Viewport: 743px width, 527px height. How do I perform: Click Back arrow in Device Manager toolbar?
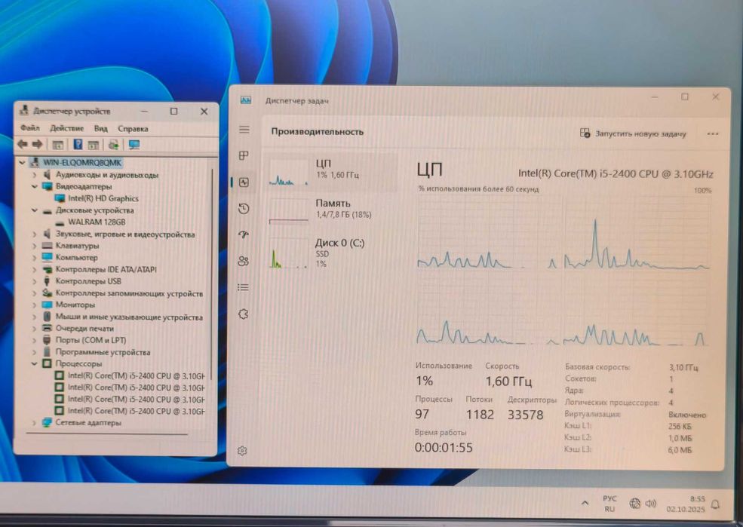pyautogui.click(x=23, y=145)
